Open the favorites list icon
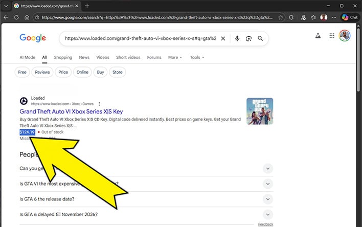362x227 pixels. [313, 17]
